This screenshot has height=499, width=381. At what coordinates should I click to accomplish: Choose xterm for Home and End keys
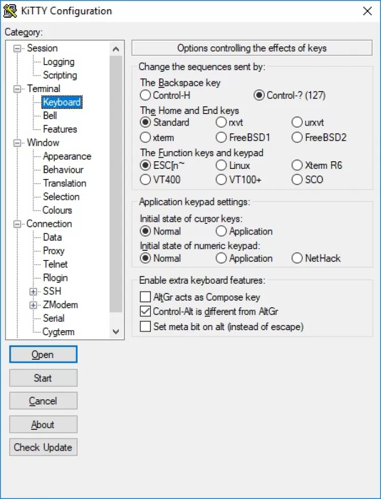(x=145, y=137)
